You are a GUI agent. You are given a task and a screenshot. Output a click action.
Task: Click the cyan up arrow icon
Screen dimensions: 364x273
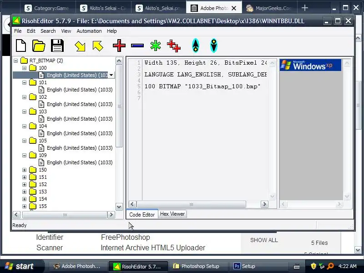click(x=196, y=45)
